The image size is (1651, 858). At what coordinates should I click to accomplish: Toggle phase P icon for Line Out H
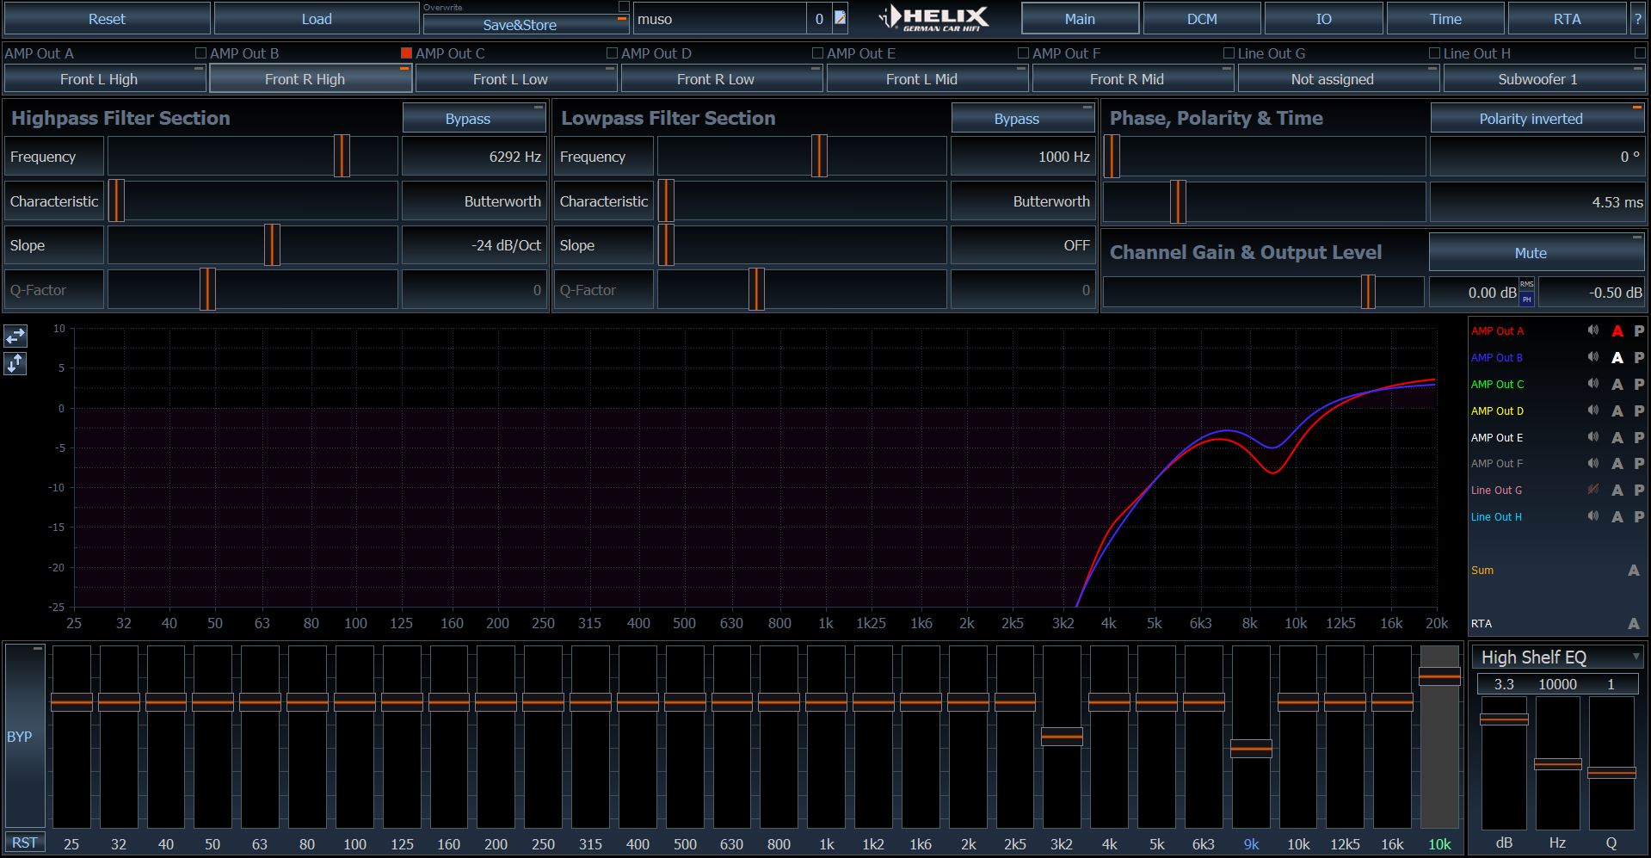1639,516
